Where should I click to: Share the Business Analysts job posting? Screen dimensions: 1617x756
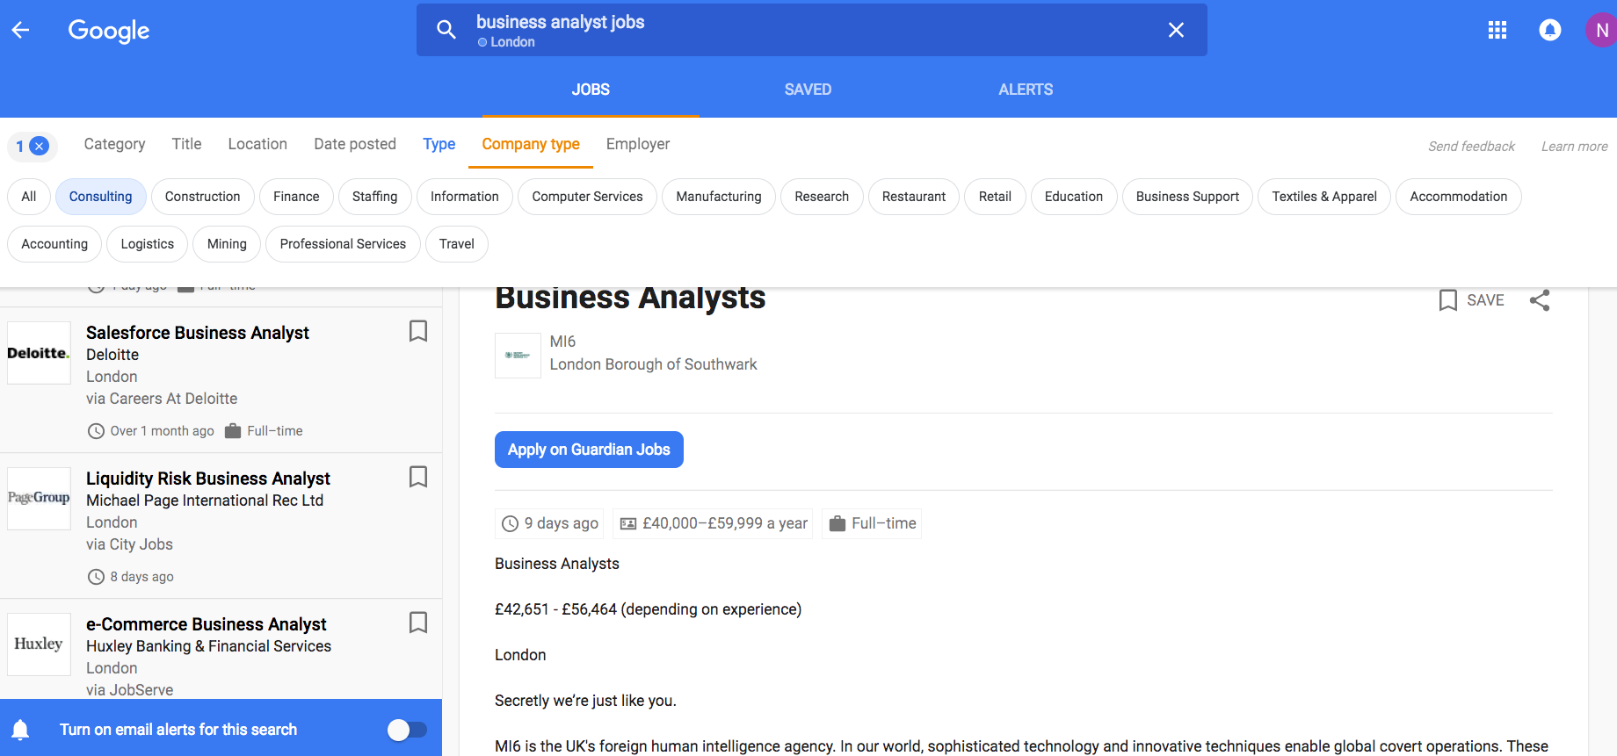point(1540,300)
